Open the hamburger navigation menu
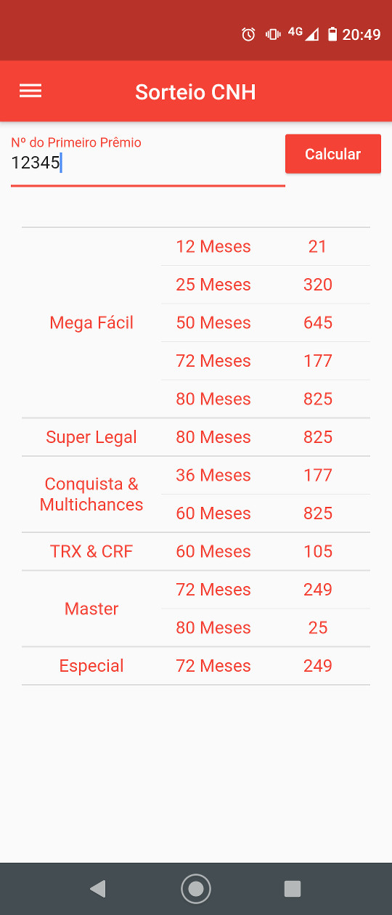Viewport: 392px width, 915px height. pos(30,91)
